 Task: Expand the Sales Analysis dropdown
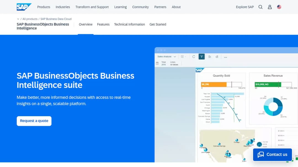(167, 57)
